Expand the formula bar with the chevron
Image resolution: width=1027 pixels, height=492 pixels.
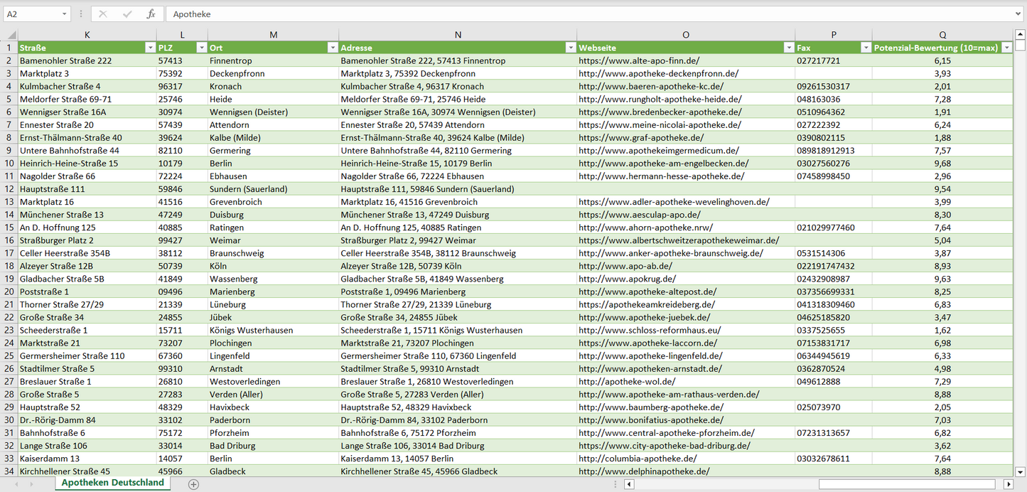1018,14
